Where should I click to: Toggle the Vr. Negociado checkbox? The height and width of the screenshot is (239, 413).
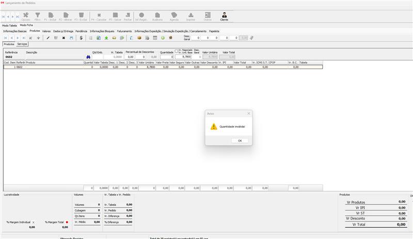pos(177,51)
